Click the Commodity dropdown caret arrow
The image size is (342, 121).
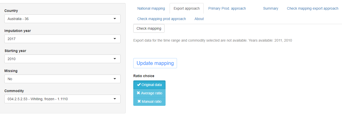pos(115,99)
